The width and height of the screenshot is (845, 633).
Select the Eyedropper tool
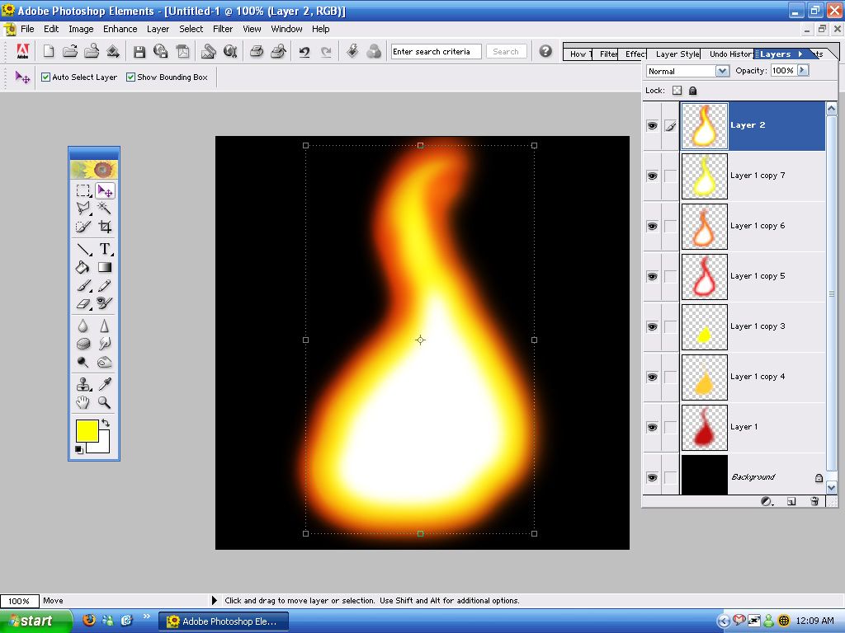105,384
